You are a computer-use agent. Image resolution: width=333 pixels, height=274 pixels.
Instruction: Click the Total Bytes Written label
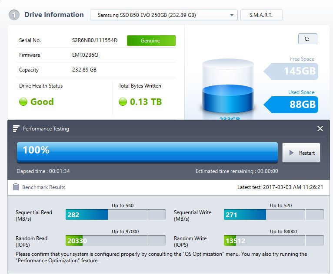140,86
